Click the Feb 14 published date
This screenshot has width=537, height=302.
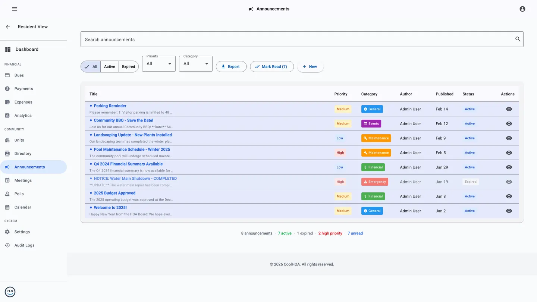point(442,109)
